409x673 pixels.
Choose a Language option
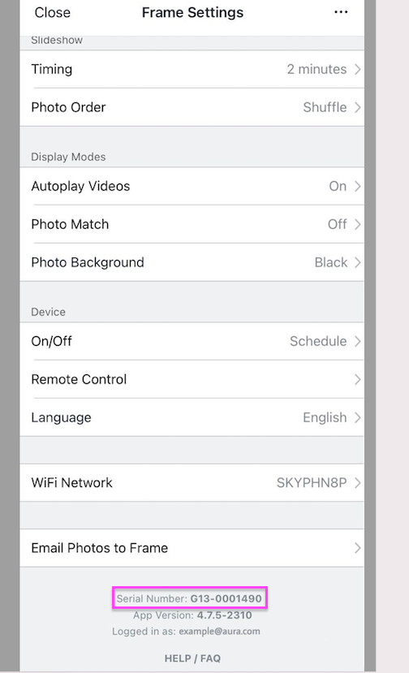[192, 417]
